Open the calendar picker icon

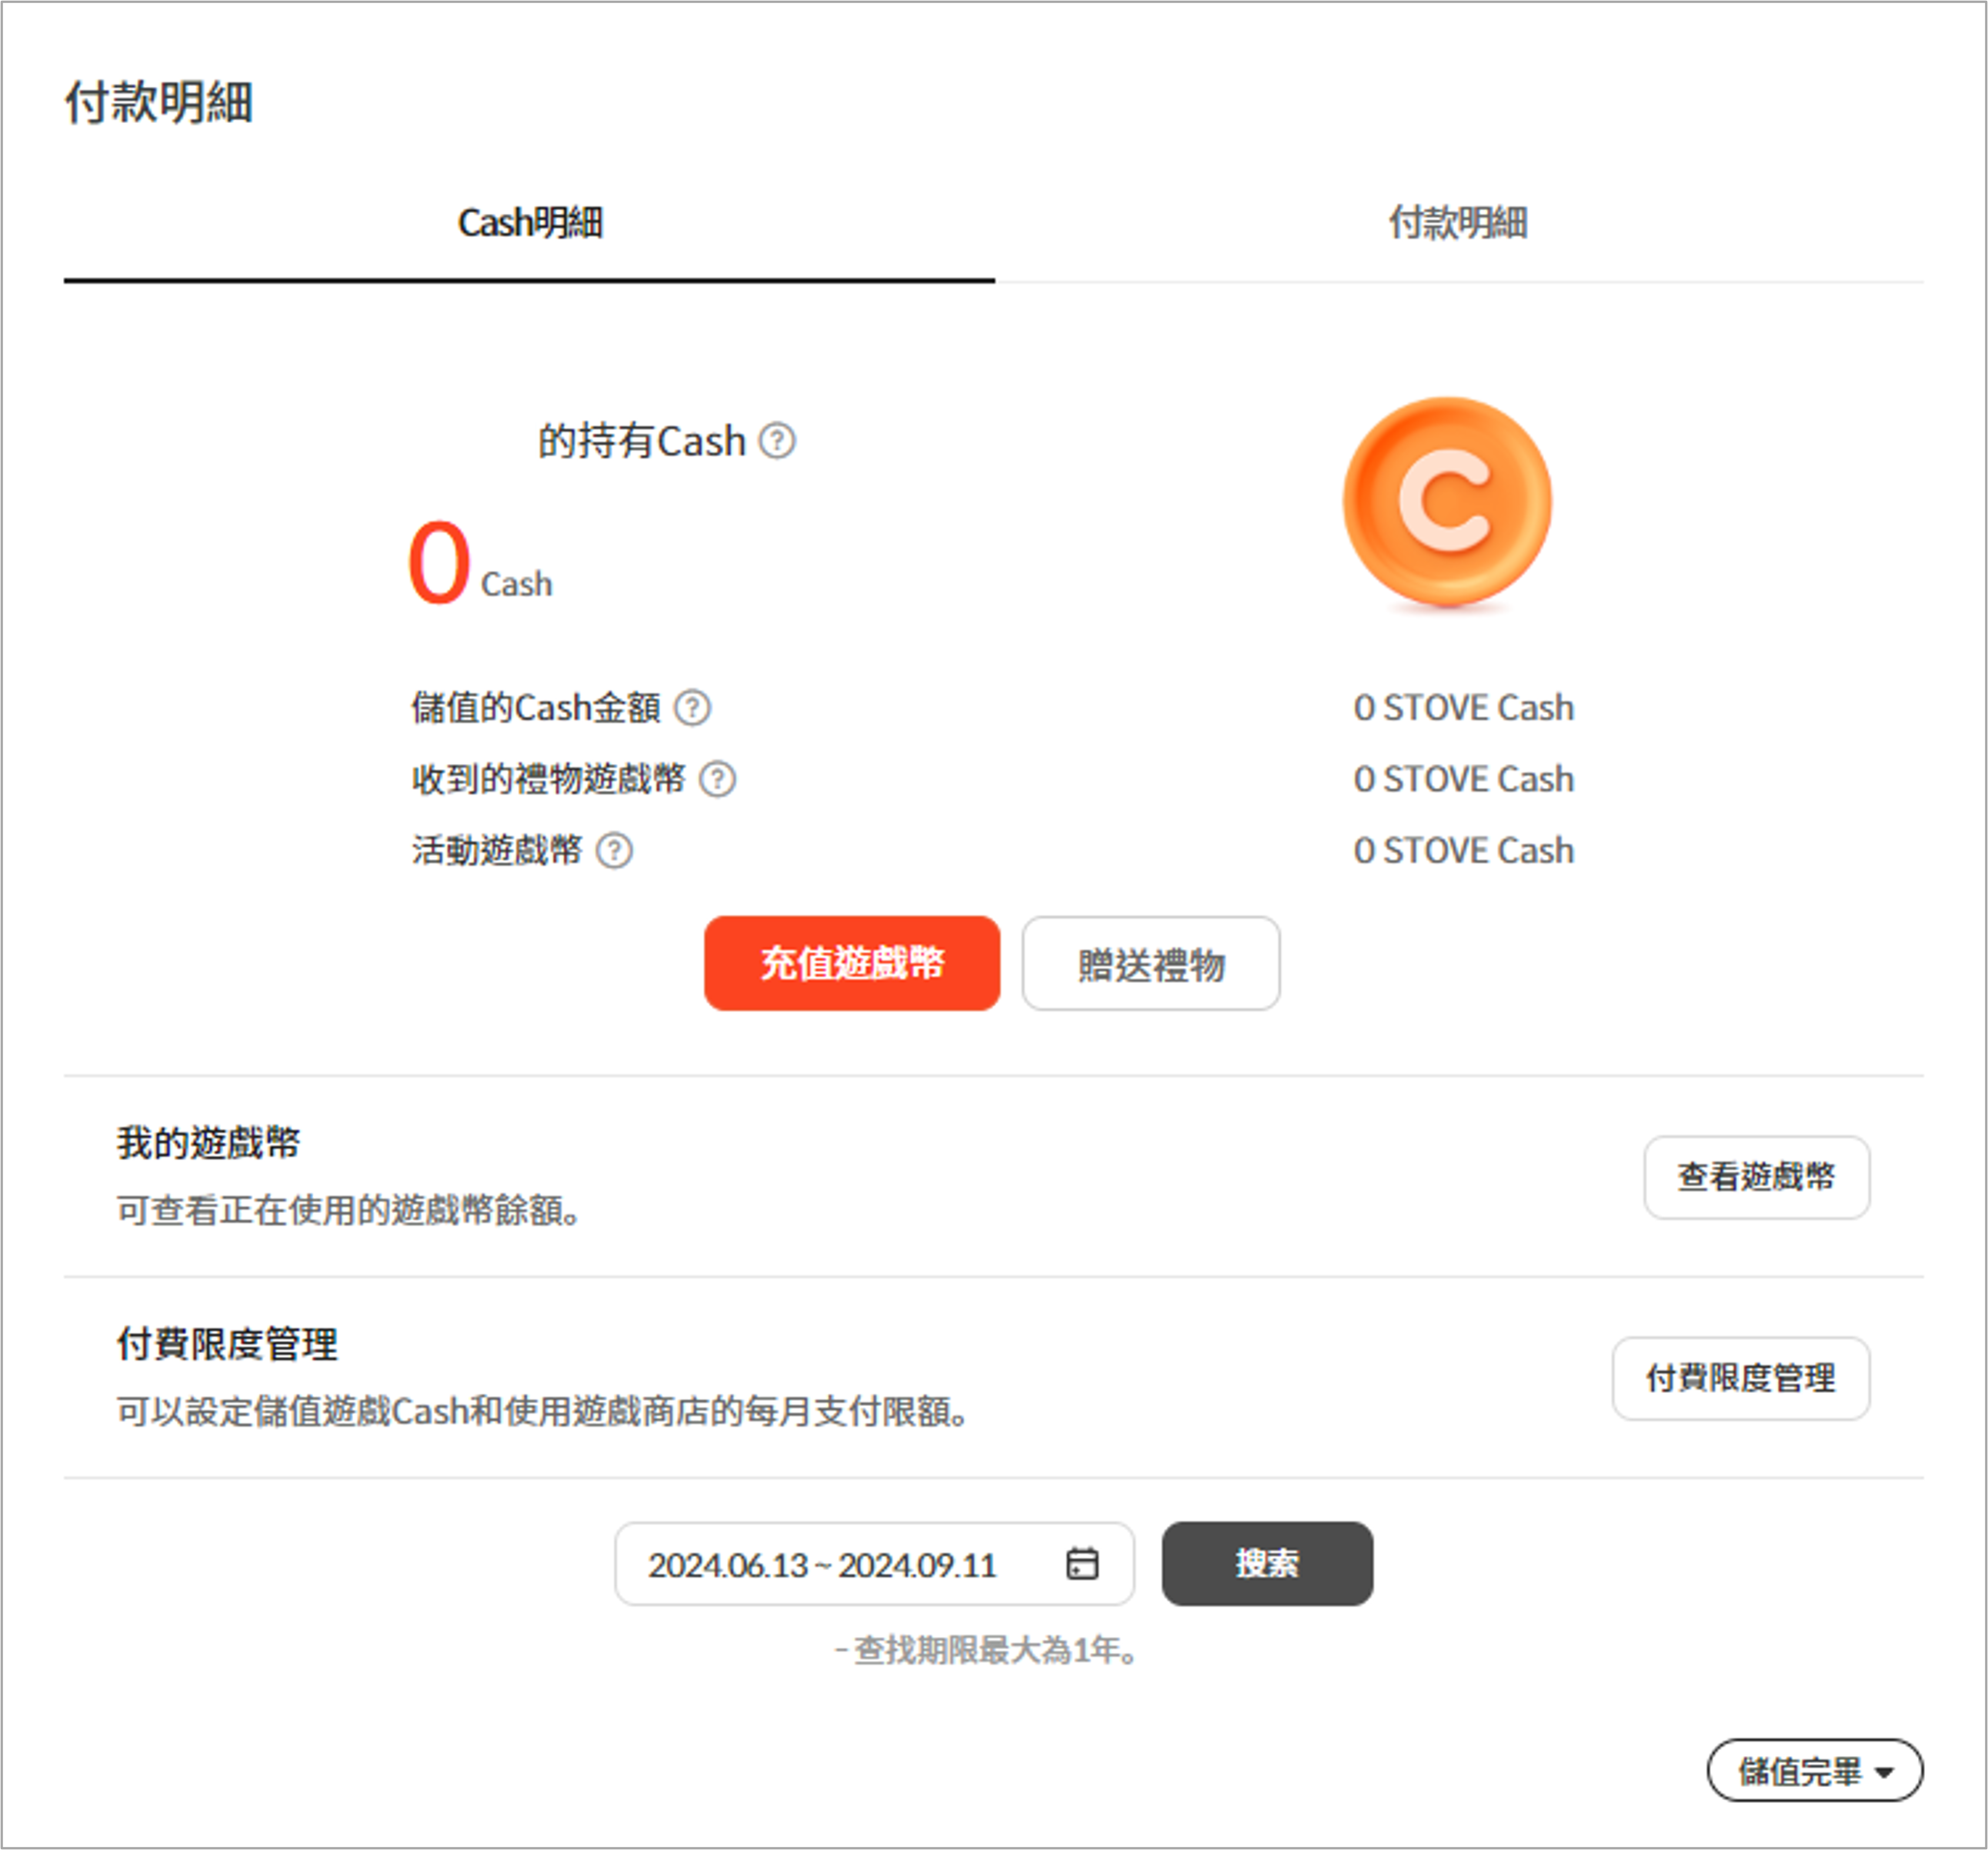1082,1564
